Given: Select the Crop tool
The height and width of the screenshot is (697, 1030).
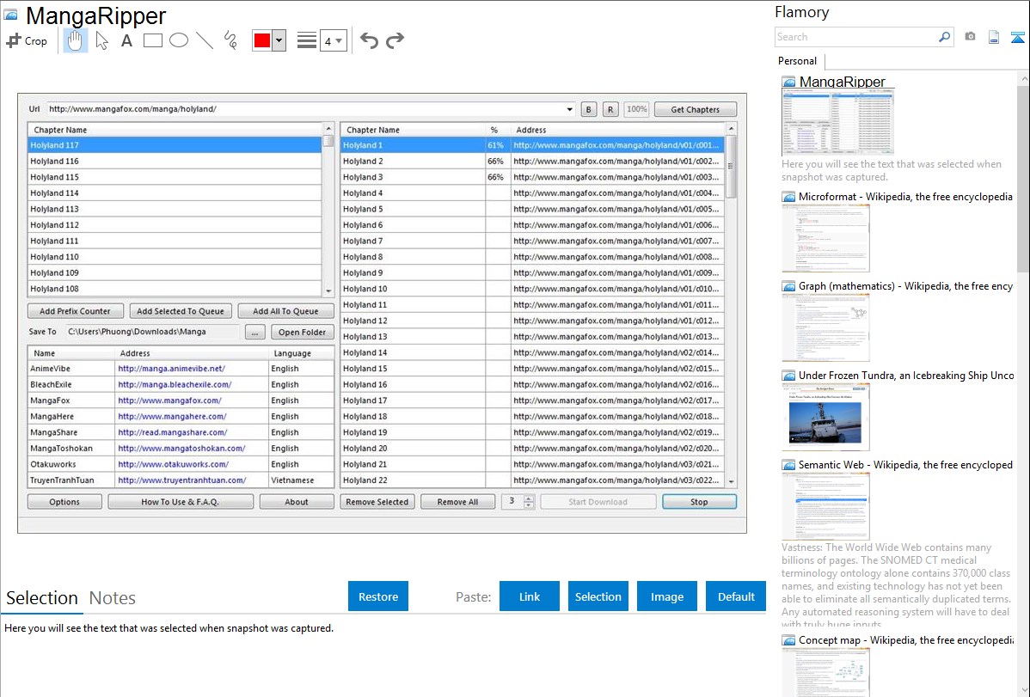Looking at the screenshot, I should [x=27, y=40].
